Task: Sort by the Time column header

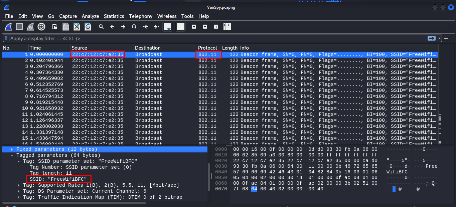Action: (x=49, y=48)
